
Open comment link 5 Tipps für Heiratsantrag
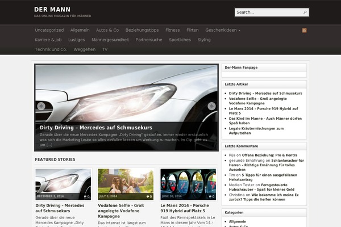coord(263,177)
